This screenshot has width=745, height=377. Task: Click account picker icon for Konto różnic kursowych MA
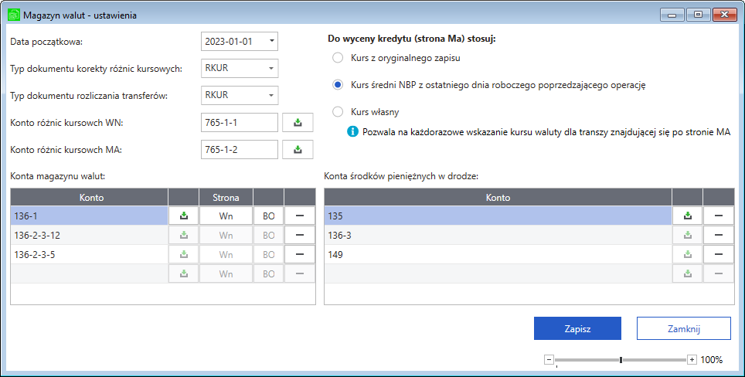pyautogui.click(x=298, y=150)
